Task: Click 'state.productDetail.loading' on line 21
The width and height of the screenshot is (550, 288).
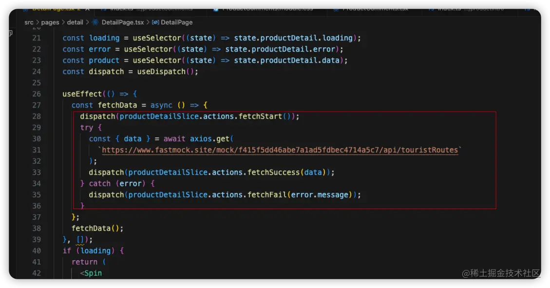Action: [293, 38]
